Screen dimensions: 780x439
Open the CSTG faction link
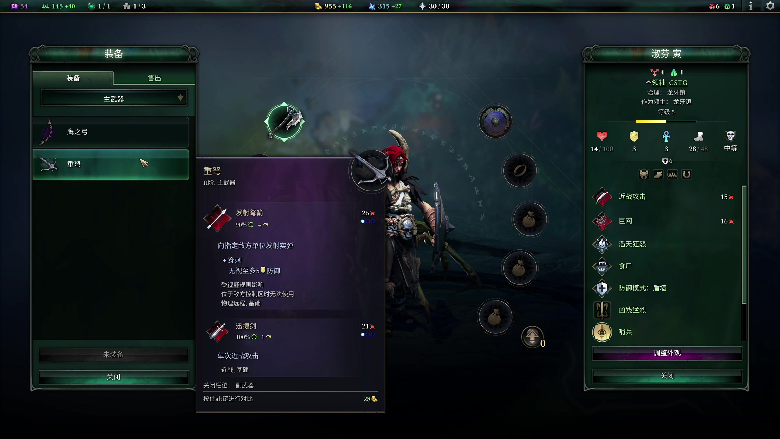(678, 83)
